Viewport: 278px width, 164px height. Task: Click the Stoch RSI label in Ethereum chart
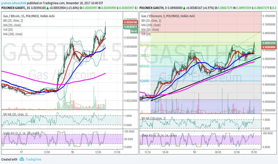[x=159, y=136]
